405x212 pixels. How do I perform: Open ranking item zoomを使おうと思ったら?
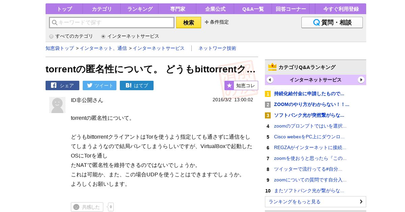310,158
